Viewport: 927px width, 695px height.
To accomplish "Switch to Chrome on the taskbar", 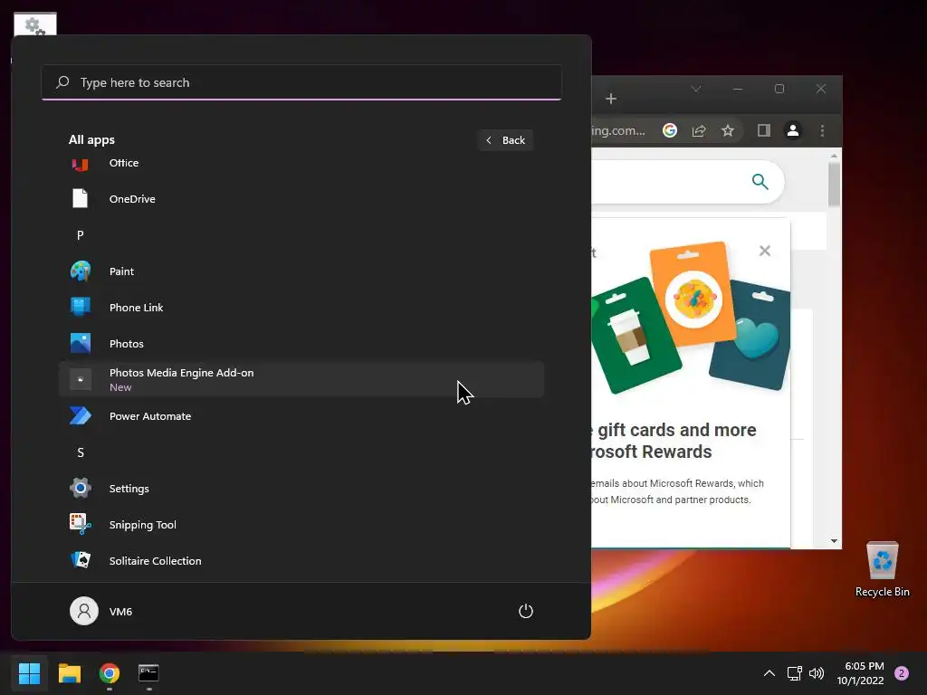I will [x=110, y=673].
